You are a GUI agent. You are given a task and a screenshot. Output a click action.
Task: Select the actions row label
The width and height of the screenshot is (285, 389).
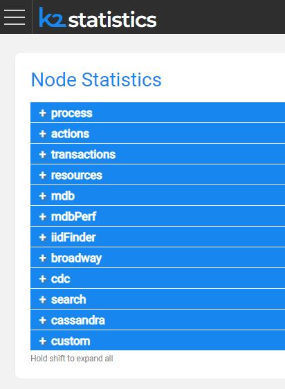70,134
